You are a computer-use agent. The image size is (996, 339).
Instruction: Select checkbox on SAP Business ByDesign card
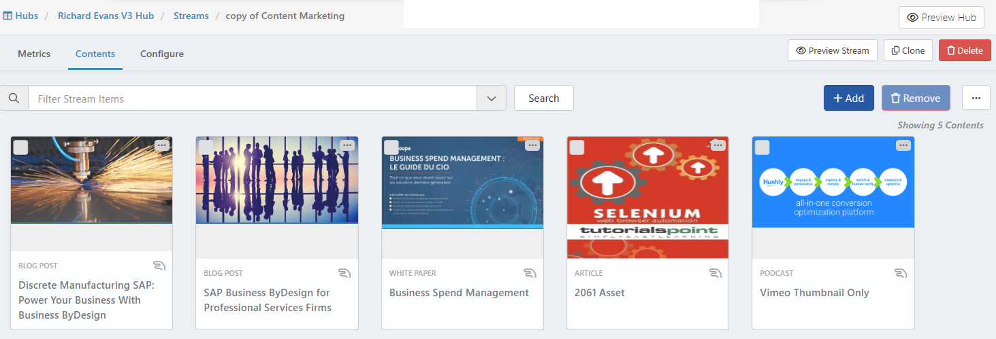click(x=206, y=147)
